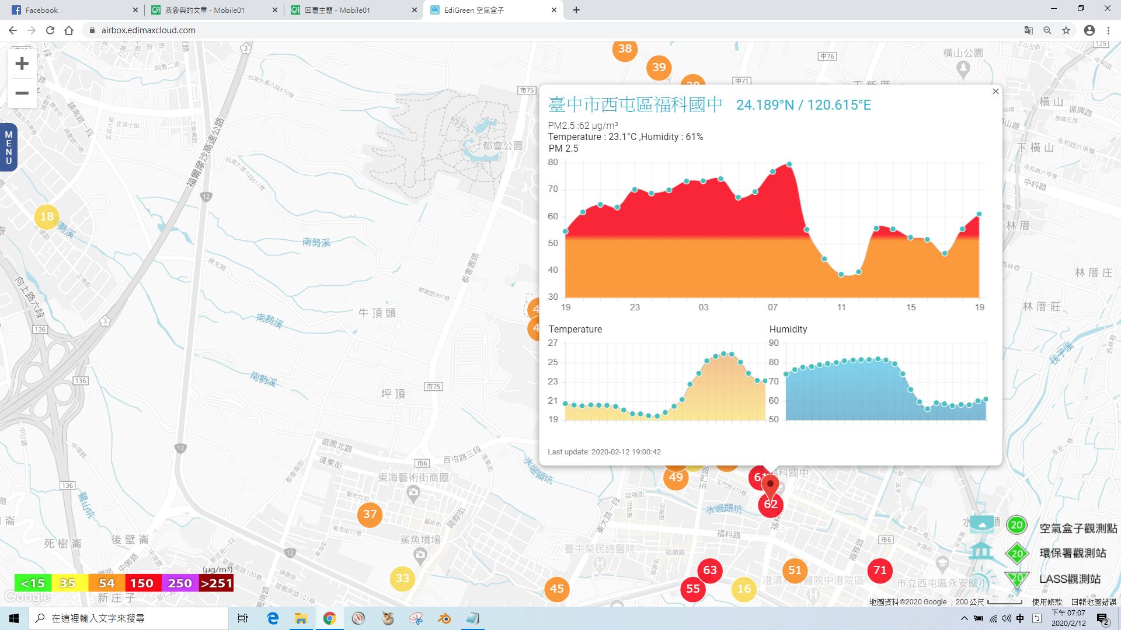The width and height of the screenshot is (1121, 630).
Task: Click the red 150 legend swatch
Action: 142,583
